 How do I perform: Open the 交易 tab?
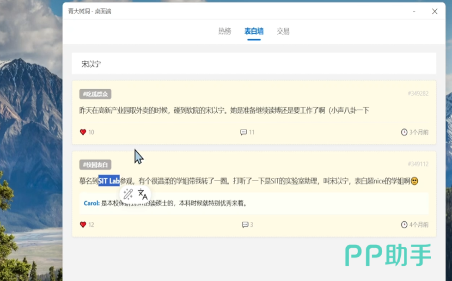click(283, 31)
